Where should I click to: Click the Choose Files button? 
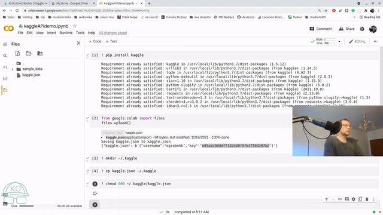pyautogui.click(x=113, y=133)
